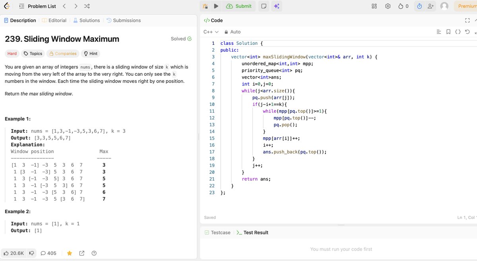Click the star favorite icon
The image size is (477, 261).
click(x=69, y=253)
